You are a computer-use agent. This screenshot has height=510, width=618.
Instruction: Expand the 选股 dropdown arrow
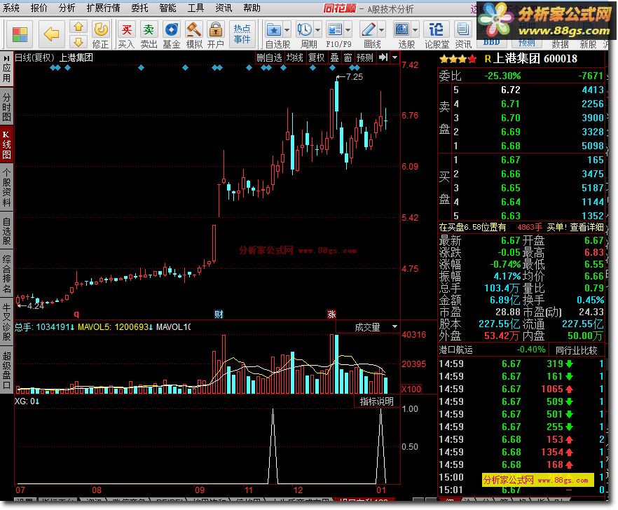point(415,30)
